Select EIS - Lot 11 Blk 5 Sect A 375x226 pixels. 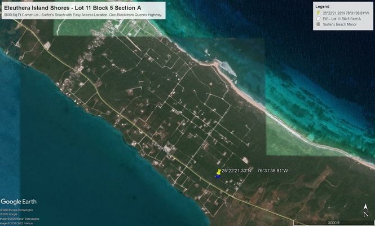pyautogui.click(x=341, y=19)
